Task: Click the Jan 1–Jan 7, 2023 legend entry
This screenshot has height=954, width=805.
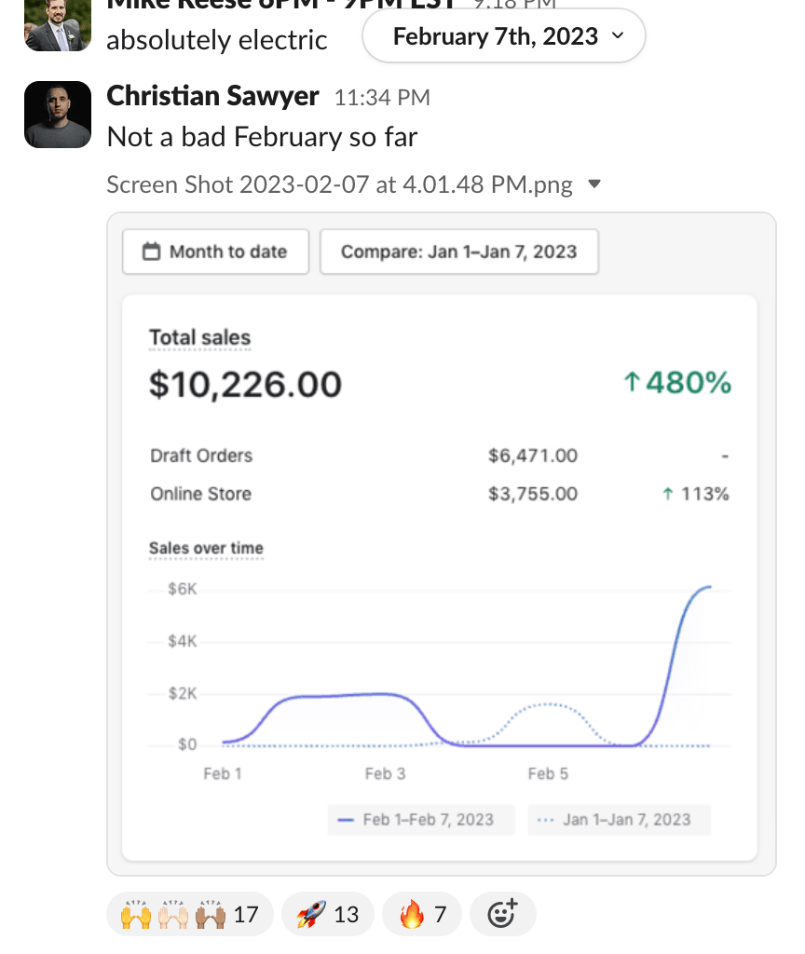Action: click(x=619, y=820)
